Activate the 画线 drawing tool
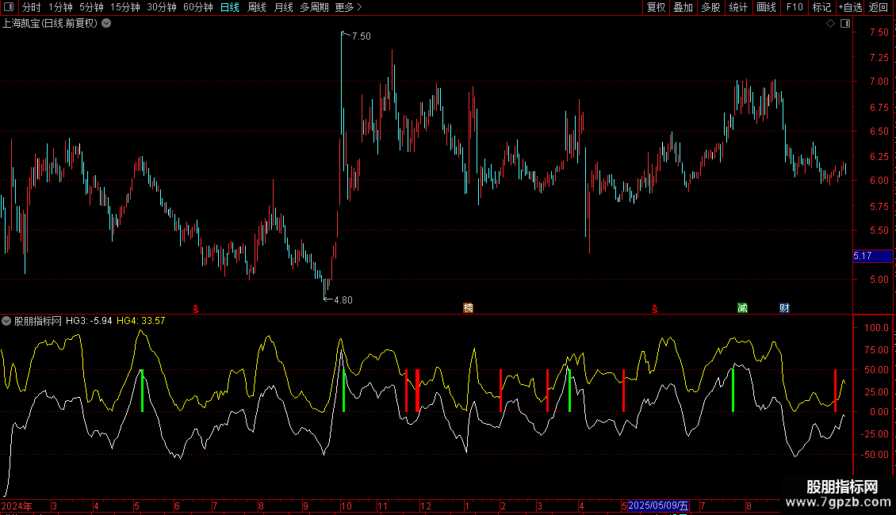 pyautogui.click(x=766, y=7)
